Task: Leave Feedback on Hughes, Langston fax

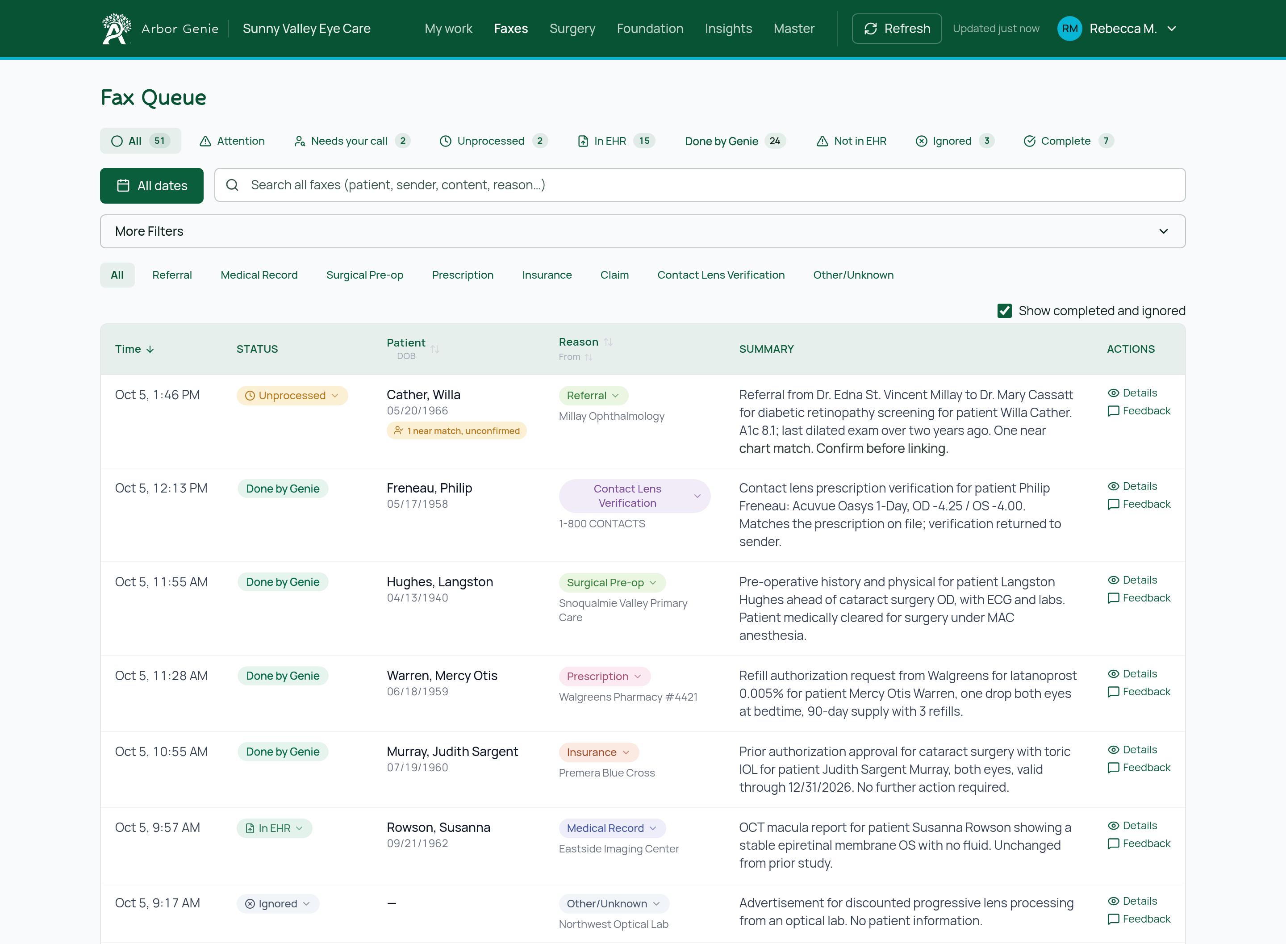Action: tap(1139, 598)
